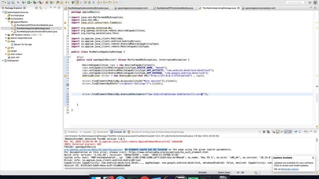This screenshot has height=179, width=319.
Task: Expand RunNativeAPPOnAndroidMobile.java node
Action: point(12,25)
